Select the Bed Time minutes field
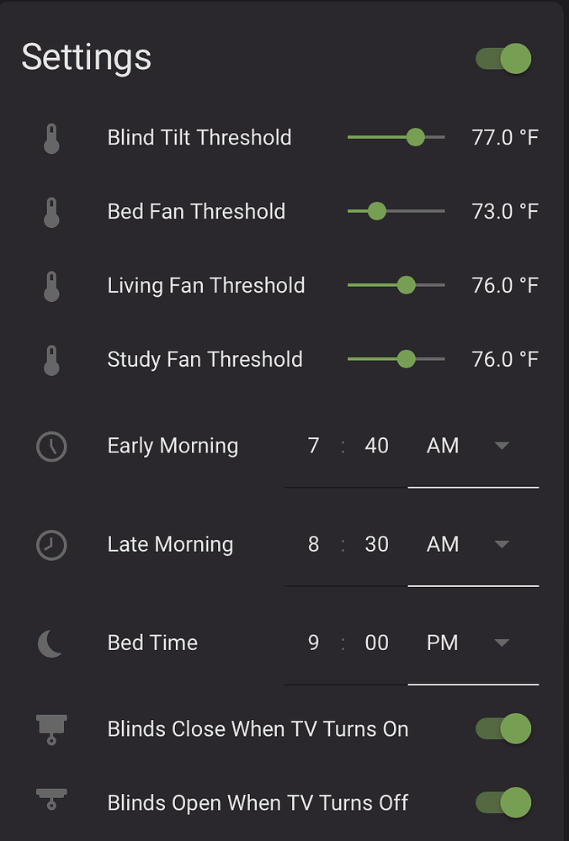This screenshot has height=841, width=569. [377, 643]
